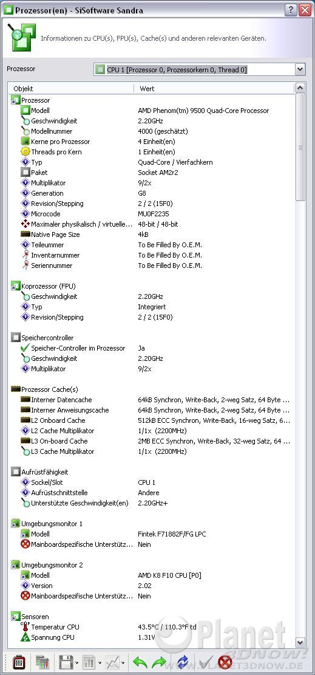Viewport: 315px width, 675px height.
Task: Click the red cancel icon in the toolbar
Action: 225,662
